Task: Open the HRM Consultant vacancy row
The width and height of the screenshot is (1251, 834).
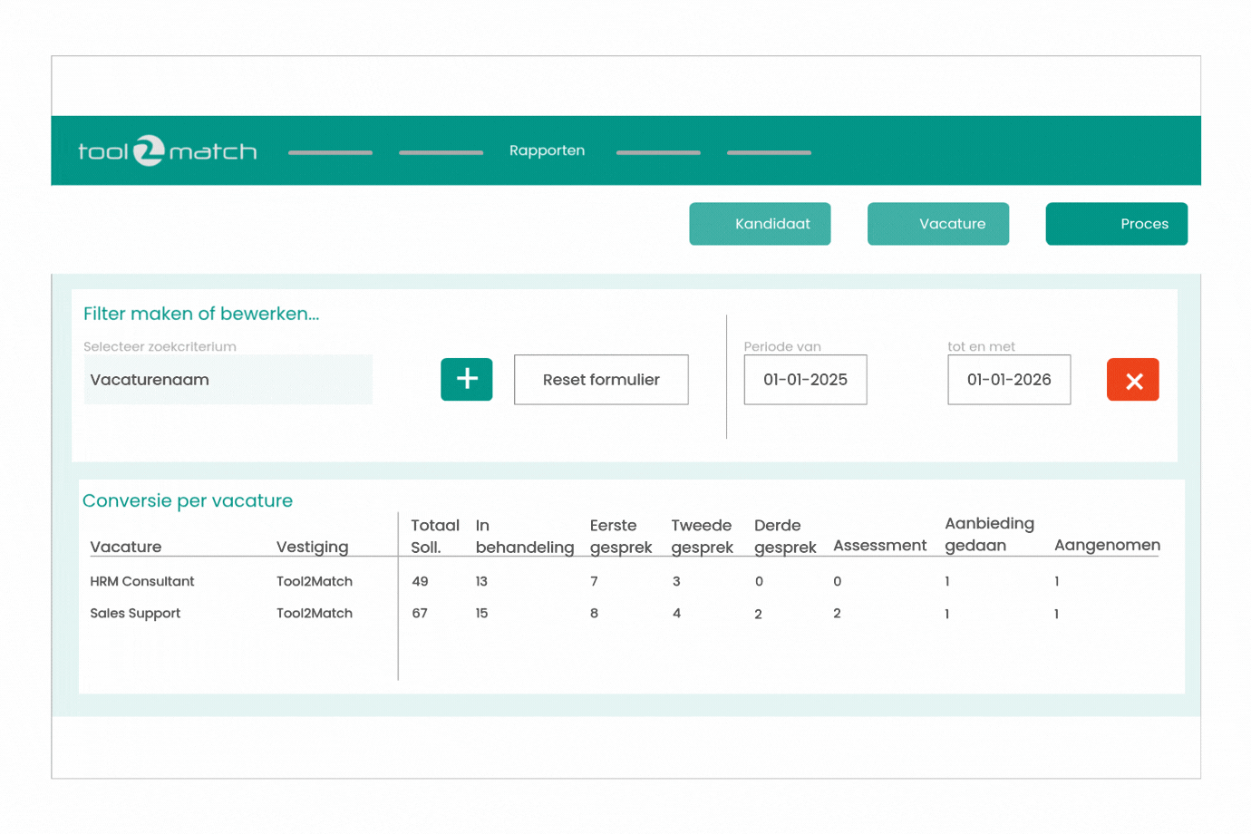Action: (142, 581)
